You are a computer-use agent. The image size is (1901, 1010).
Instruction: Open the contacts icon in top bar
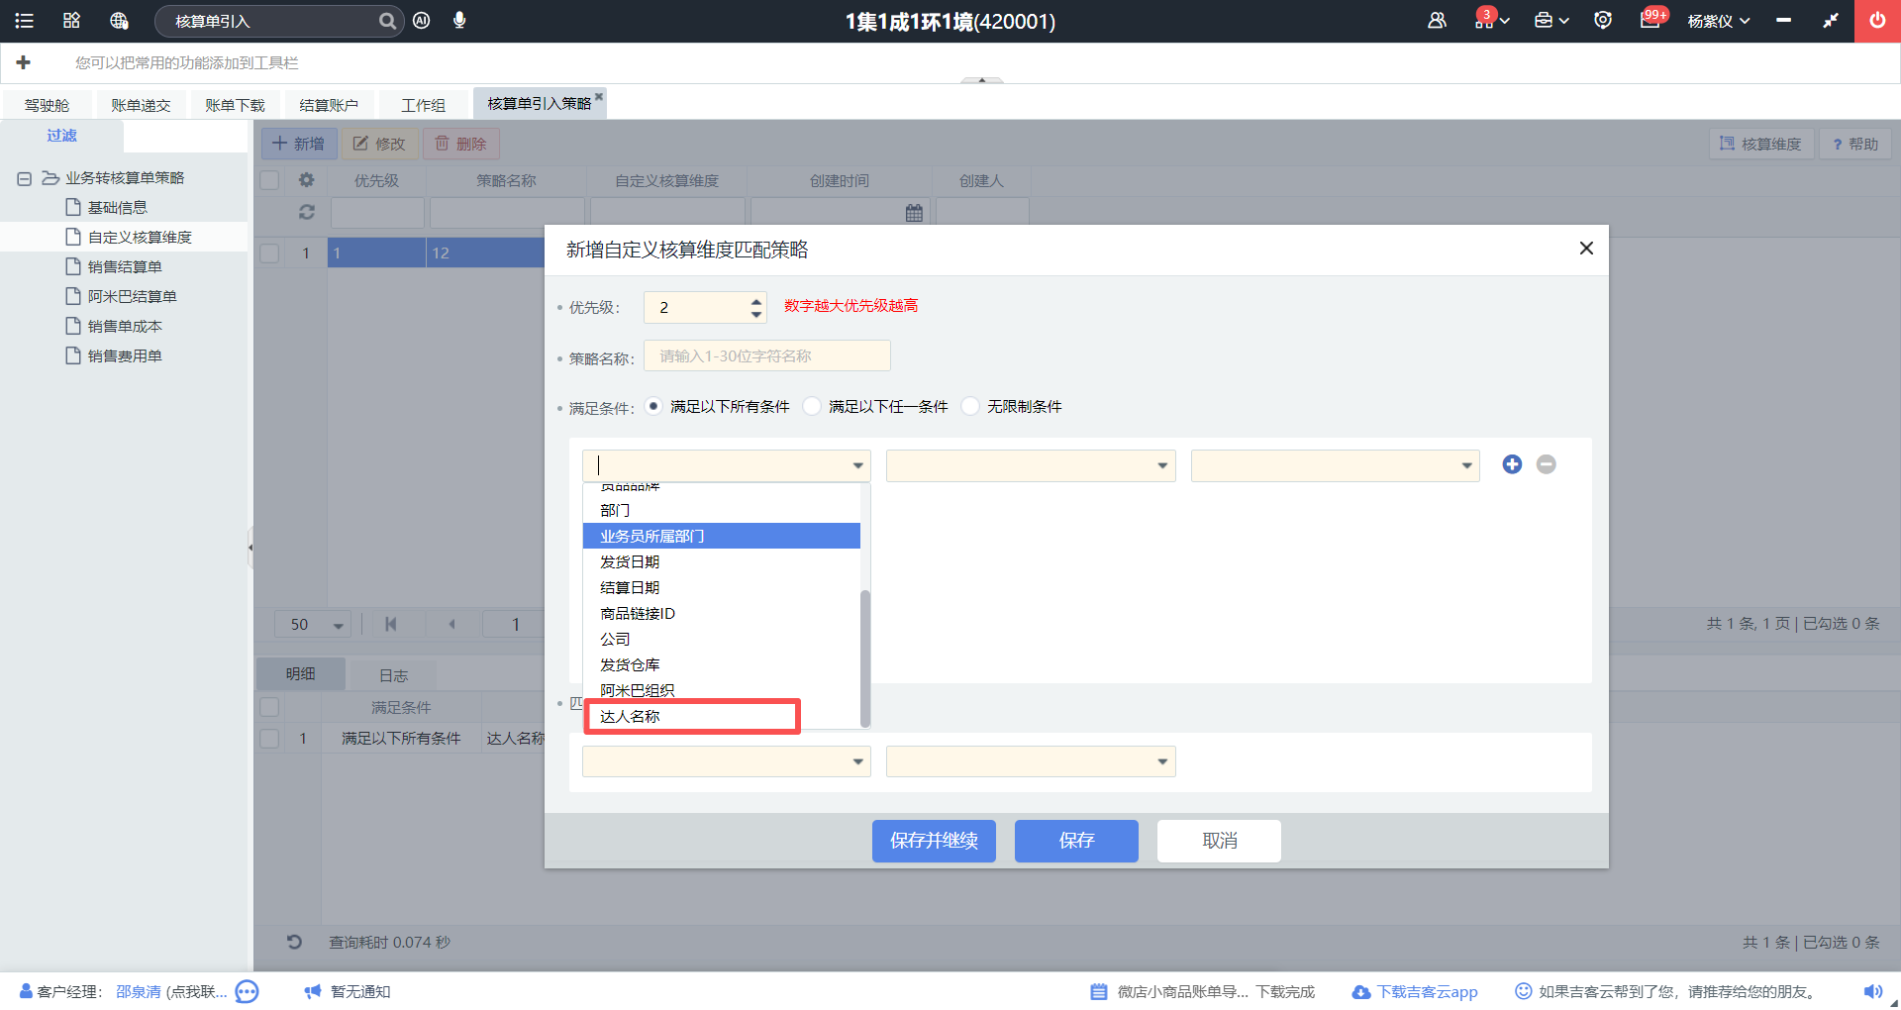point(1437,21)
